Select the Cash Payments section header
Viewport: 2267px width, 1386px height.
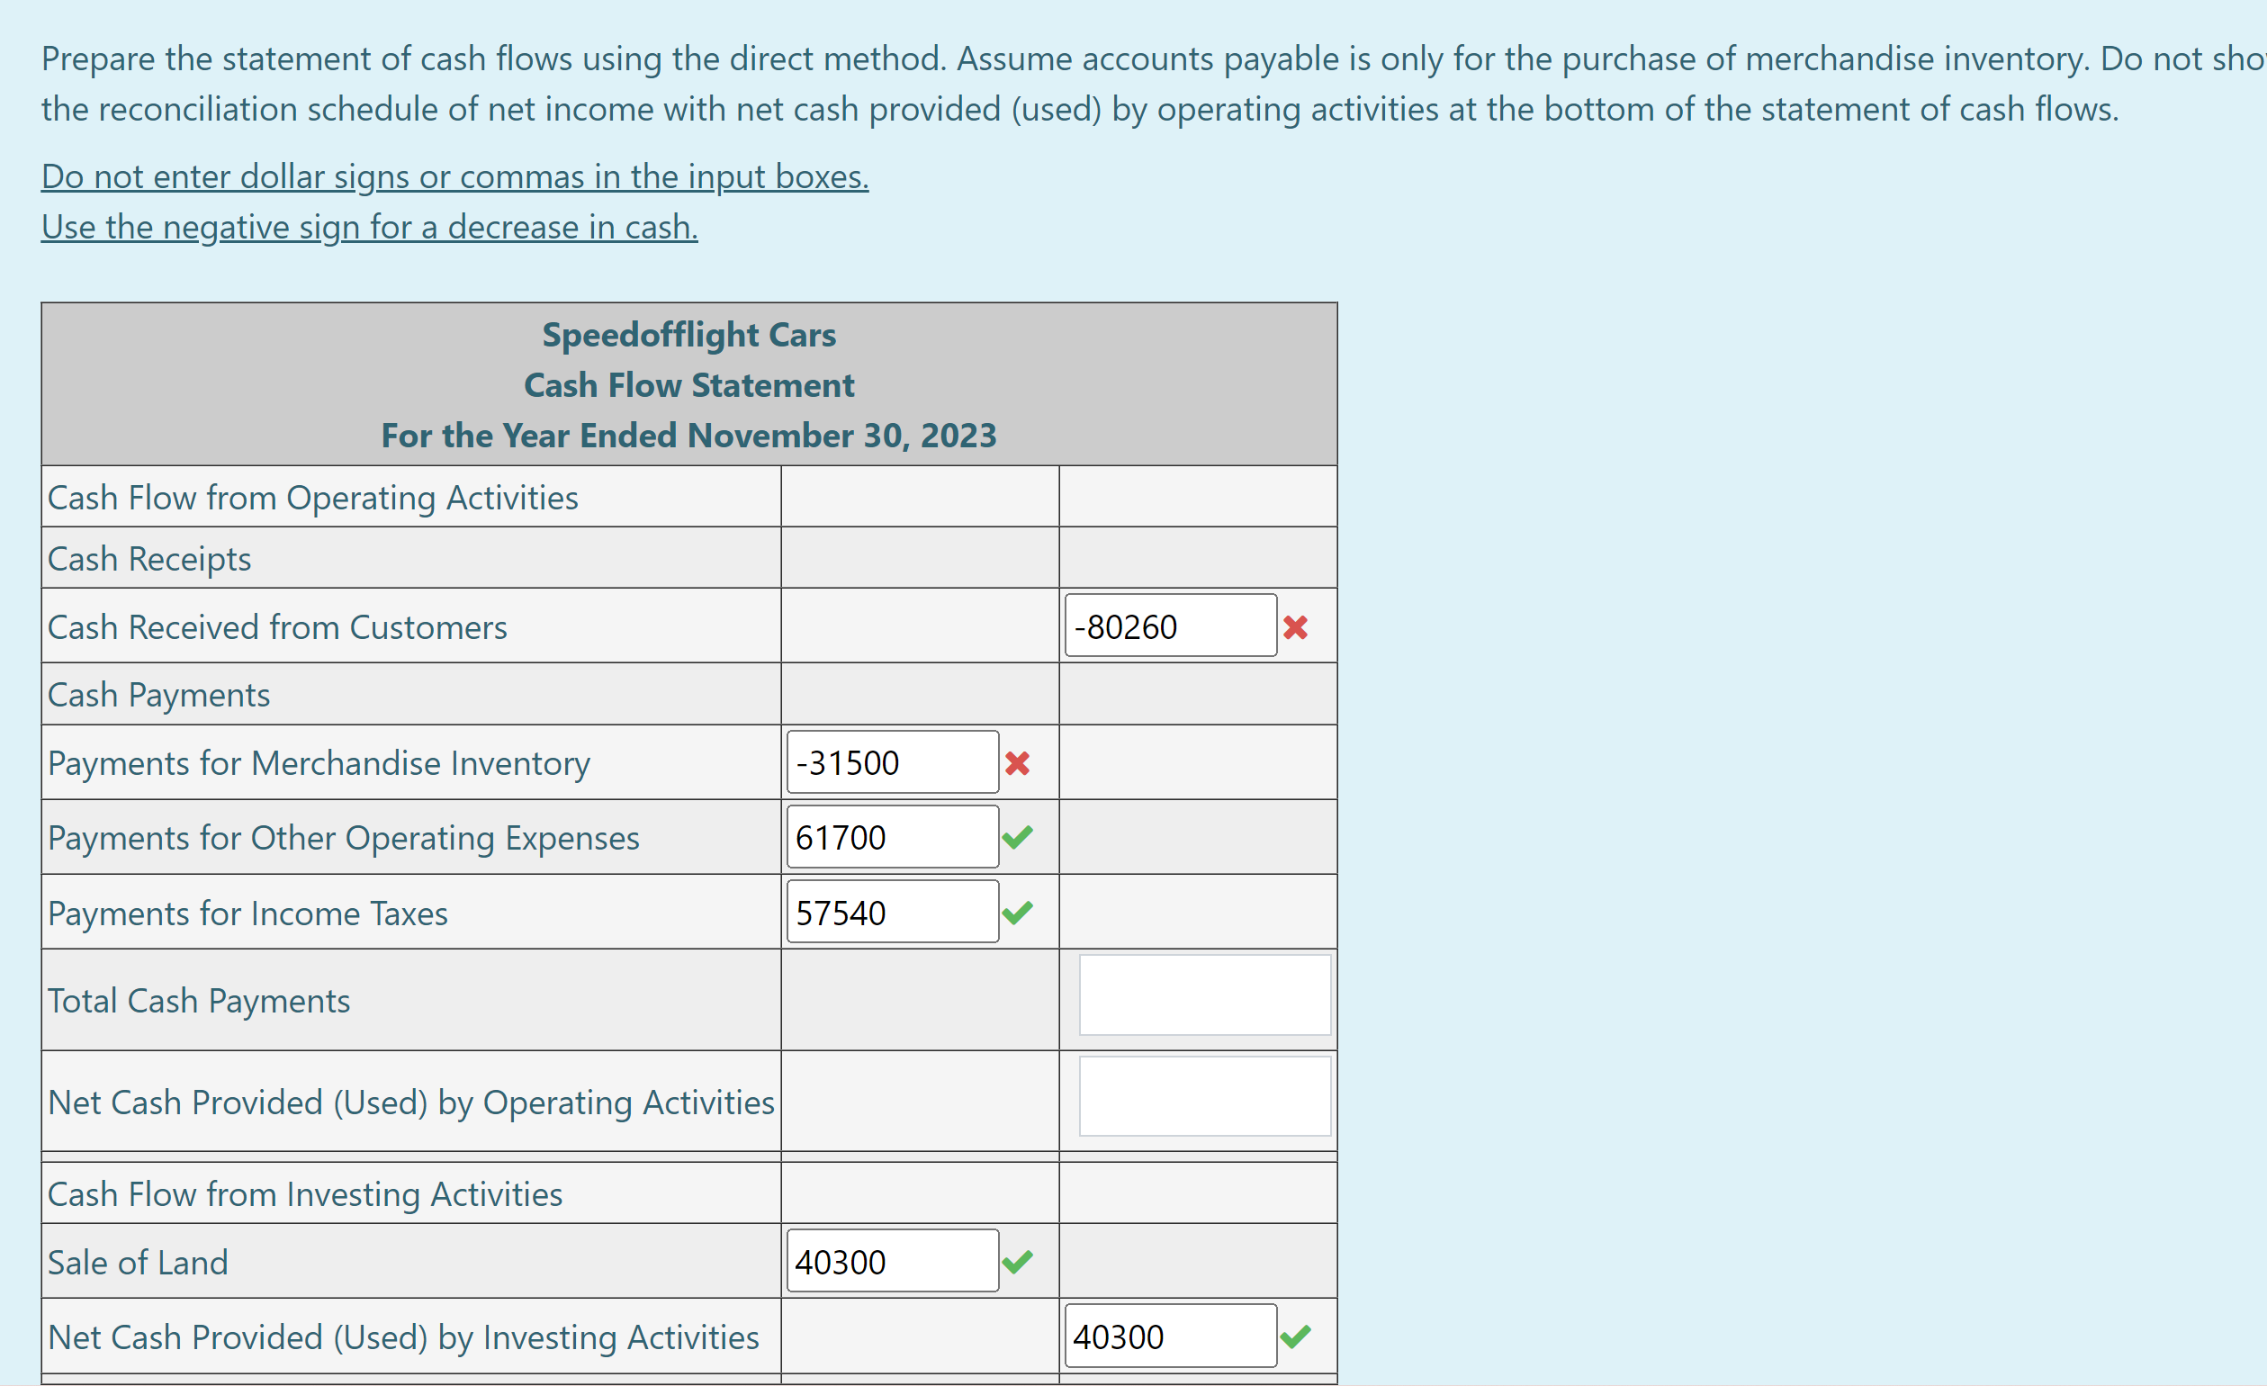(159, 694)
